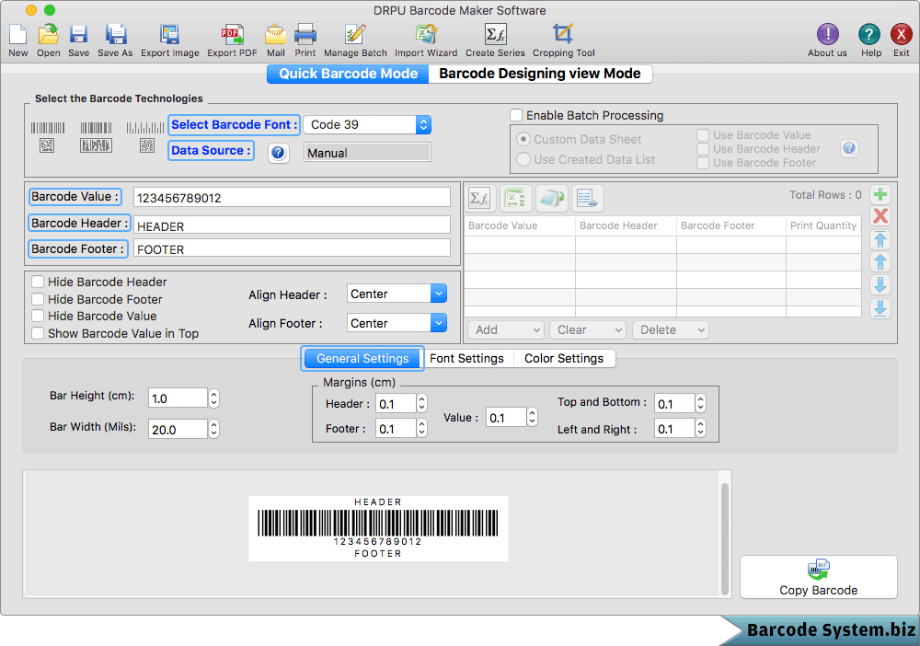920x646 pixels.
Task: Expand the Add dropdown
Action: click(505, 329)
